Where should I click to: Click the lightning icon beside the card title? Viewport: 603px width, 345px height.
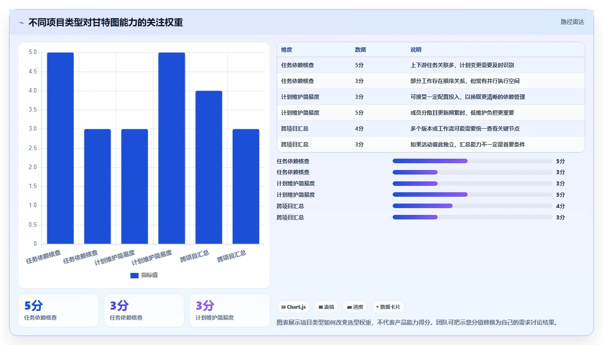pos(21,22)
